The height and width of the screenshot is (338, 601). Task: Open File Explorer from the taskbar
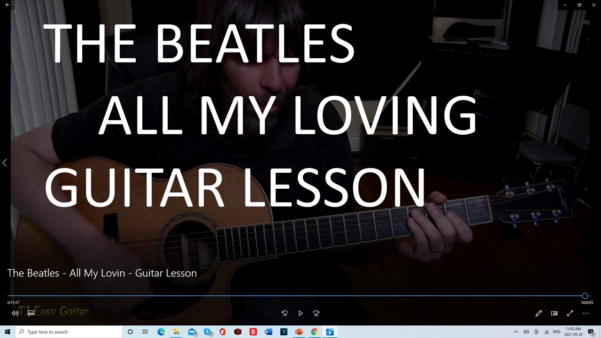177,332
